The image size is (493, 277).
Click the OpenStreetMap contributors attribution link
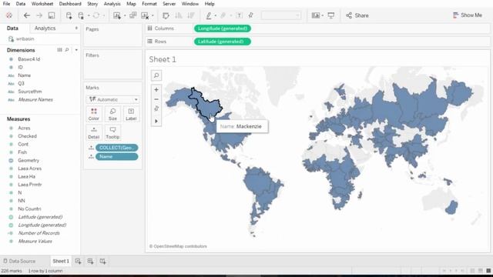click(x=178, y=246)
